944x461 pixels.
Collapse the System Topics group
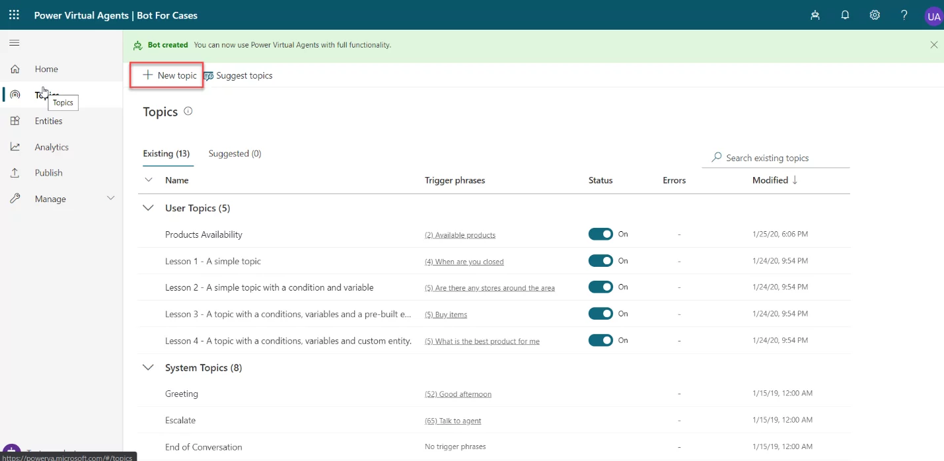coord(149,368)
